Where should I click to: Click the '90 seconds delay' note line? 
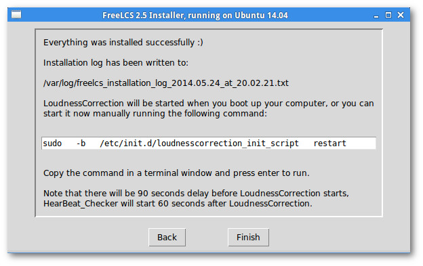196,194
